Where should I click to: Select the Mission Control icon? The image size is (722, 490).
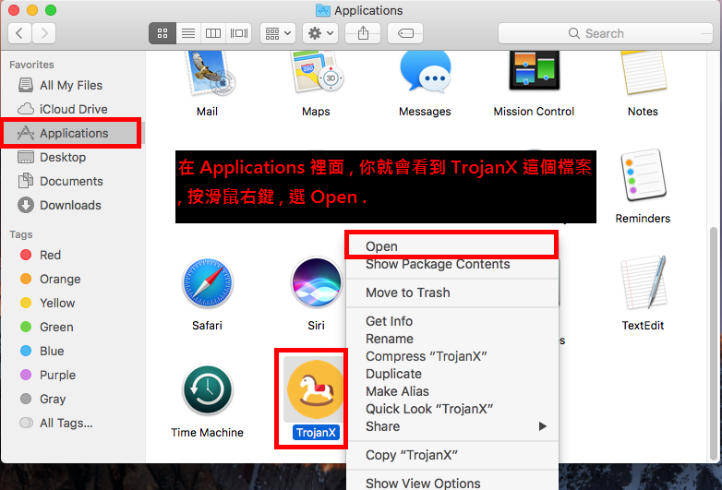(534, 74)
